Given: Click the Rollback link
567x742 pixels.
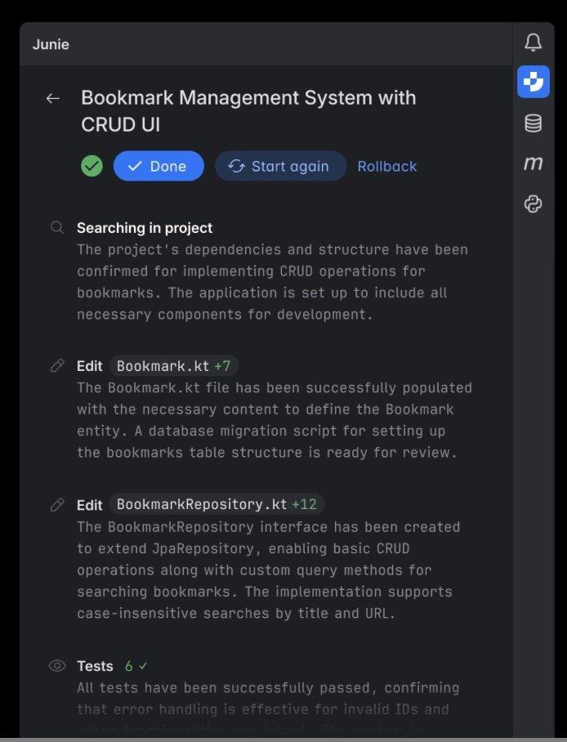Looking at the screenshot, I should coord(387,166).
